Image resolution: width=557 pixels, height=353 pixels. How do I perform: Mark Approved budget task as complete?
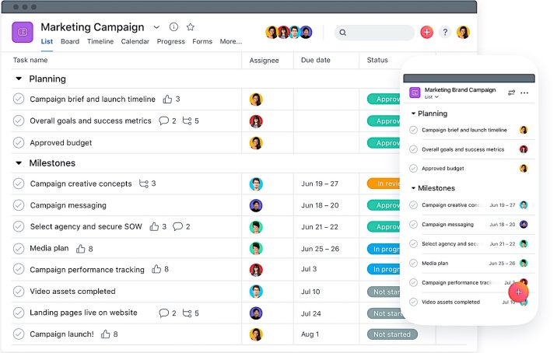tap(19, 143)
